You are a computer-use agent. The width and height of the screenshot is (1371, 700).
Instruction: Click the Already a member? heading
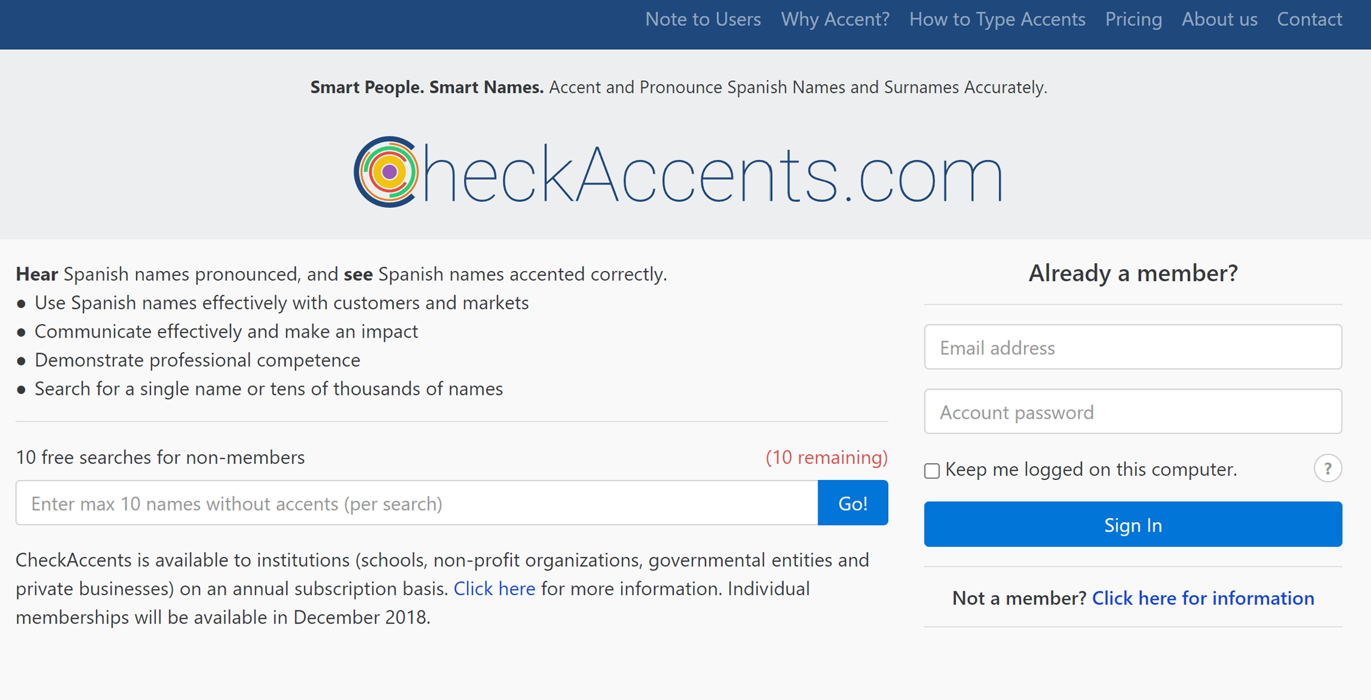pos(1132,273)
